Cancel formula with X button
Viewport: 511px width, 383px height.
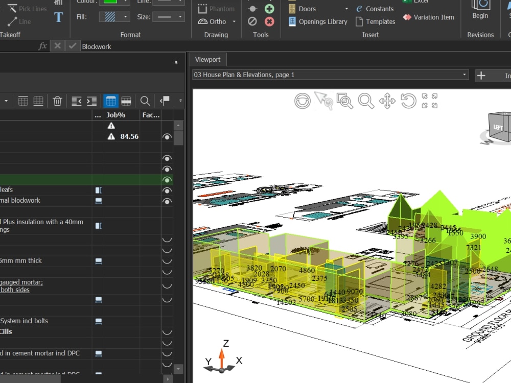(x=57, y=46)
